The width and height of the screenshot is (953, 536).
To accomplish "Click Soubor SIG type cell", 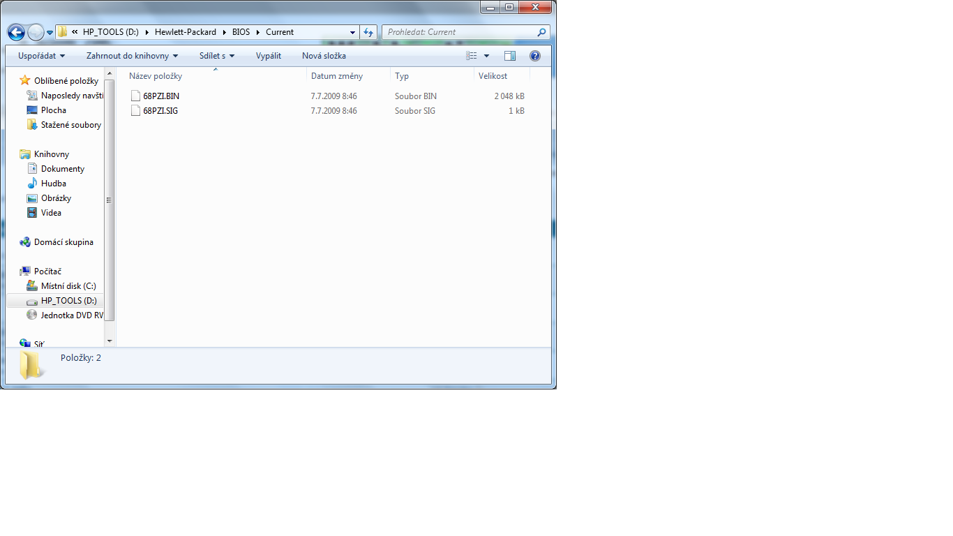I will pos(415,111).
